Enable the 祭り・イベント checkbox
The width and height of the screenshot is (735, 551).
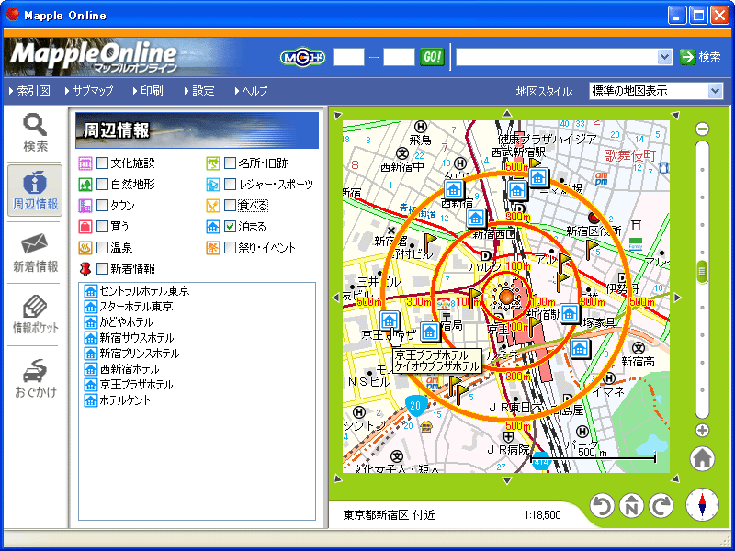pyautogui.click(x=230, y=247)
